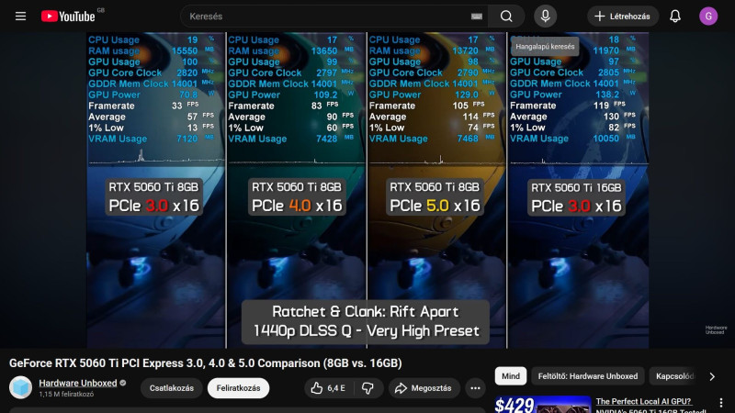Open notifications bell
The width and height of the screenshot is (735, 413).
click(675, 17)
